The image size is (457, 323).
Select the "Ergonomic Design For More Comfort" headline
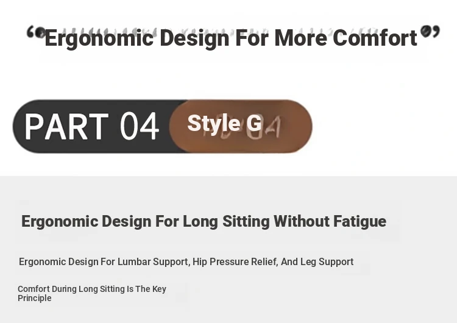click(230, 38)
